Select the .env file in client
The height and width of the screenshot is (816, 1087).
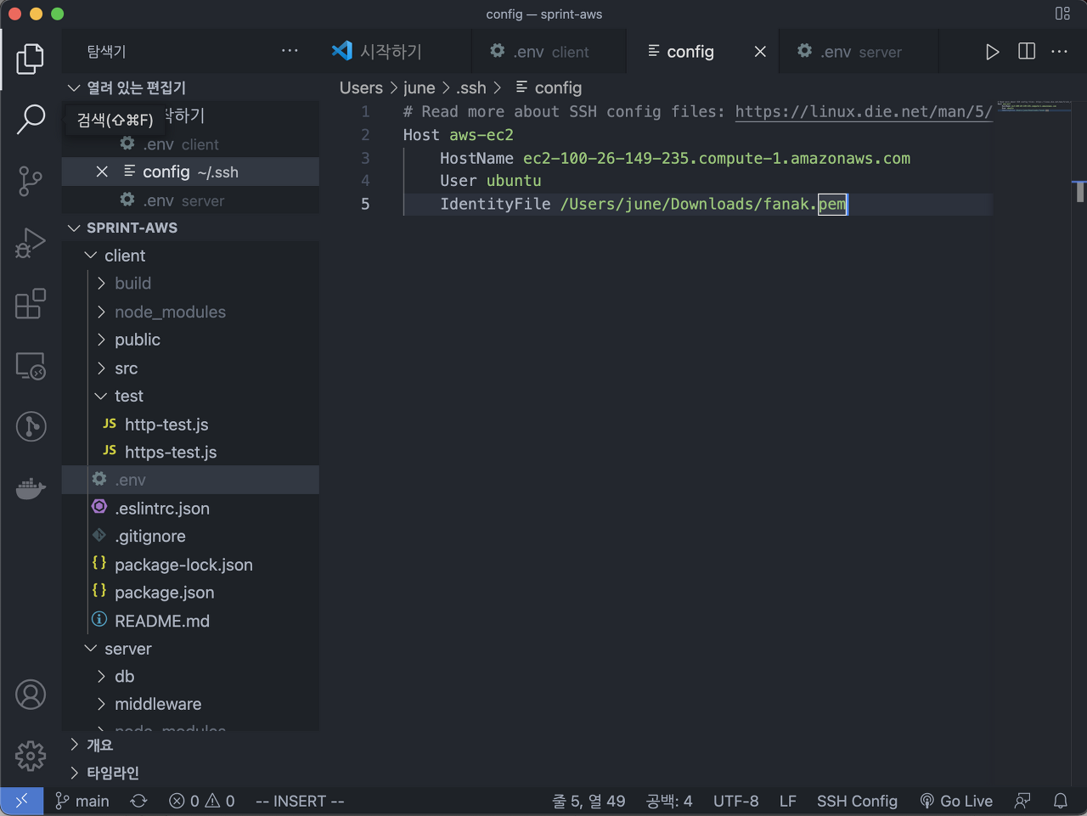pos(191,480)
